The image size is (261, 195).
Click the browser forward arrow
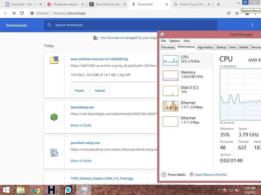(x=14, y=13)
